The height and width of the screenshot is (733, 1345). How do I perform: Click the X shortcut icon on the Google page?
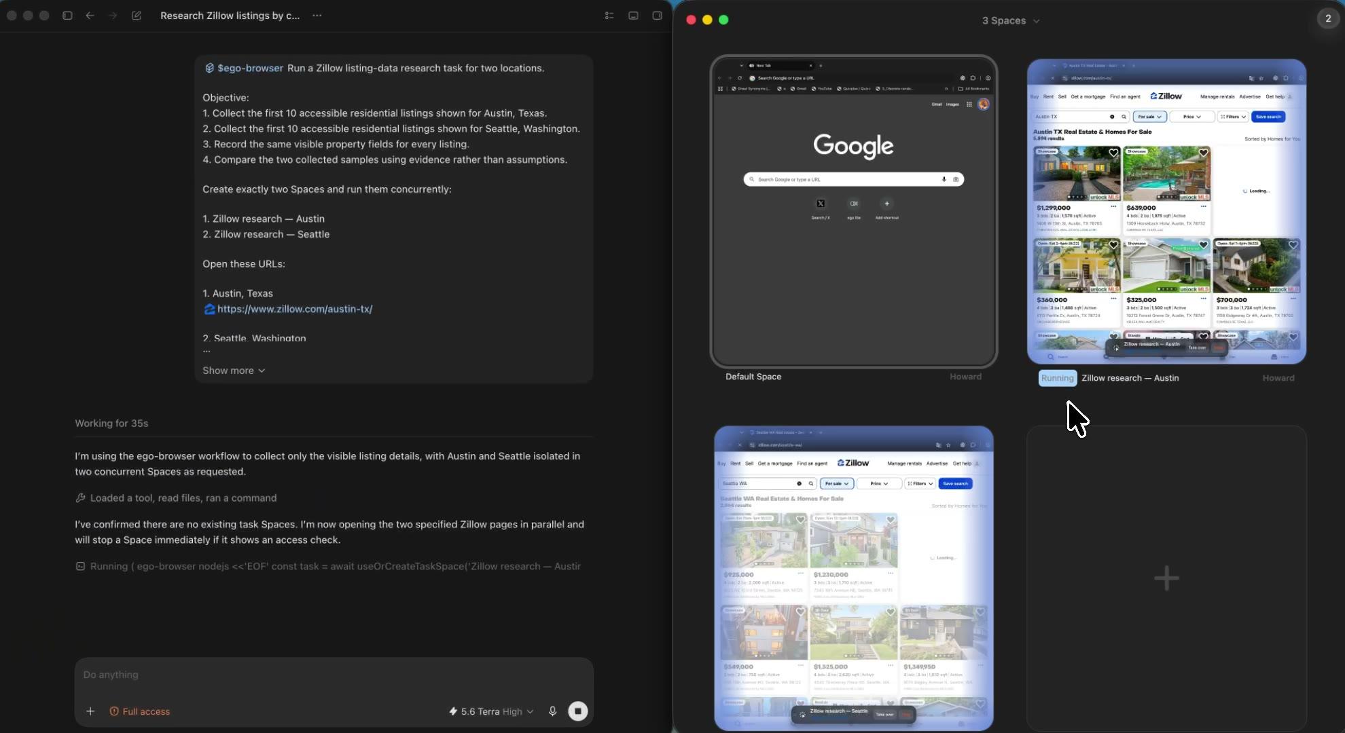[x=821, y=204]
